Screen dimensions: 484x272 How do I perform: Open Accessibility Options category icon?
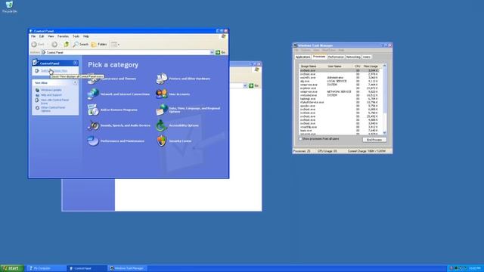coord(161,125)
